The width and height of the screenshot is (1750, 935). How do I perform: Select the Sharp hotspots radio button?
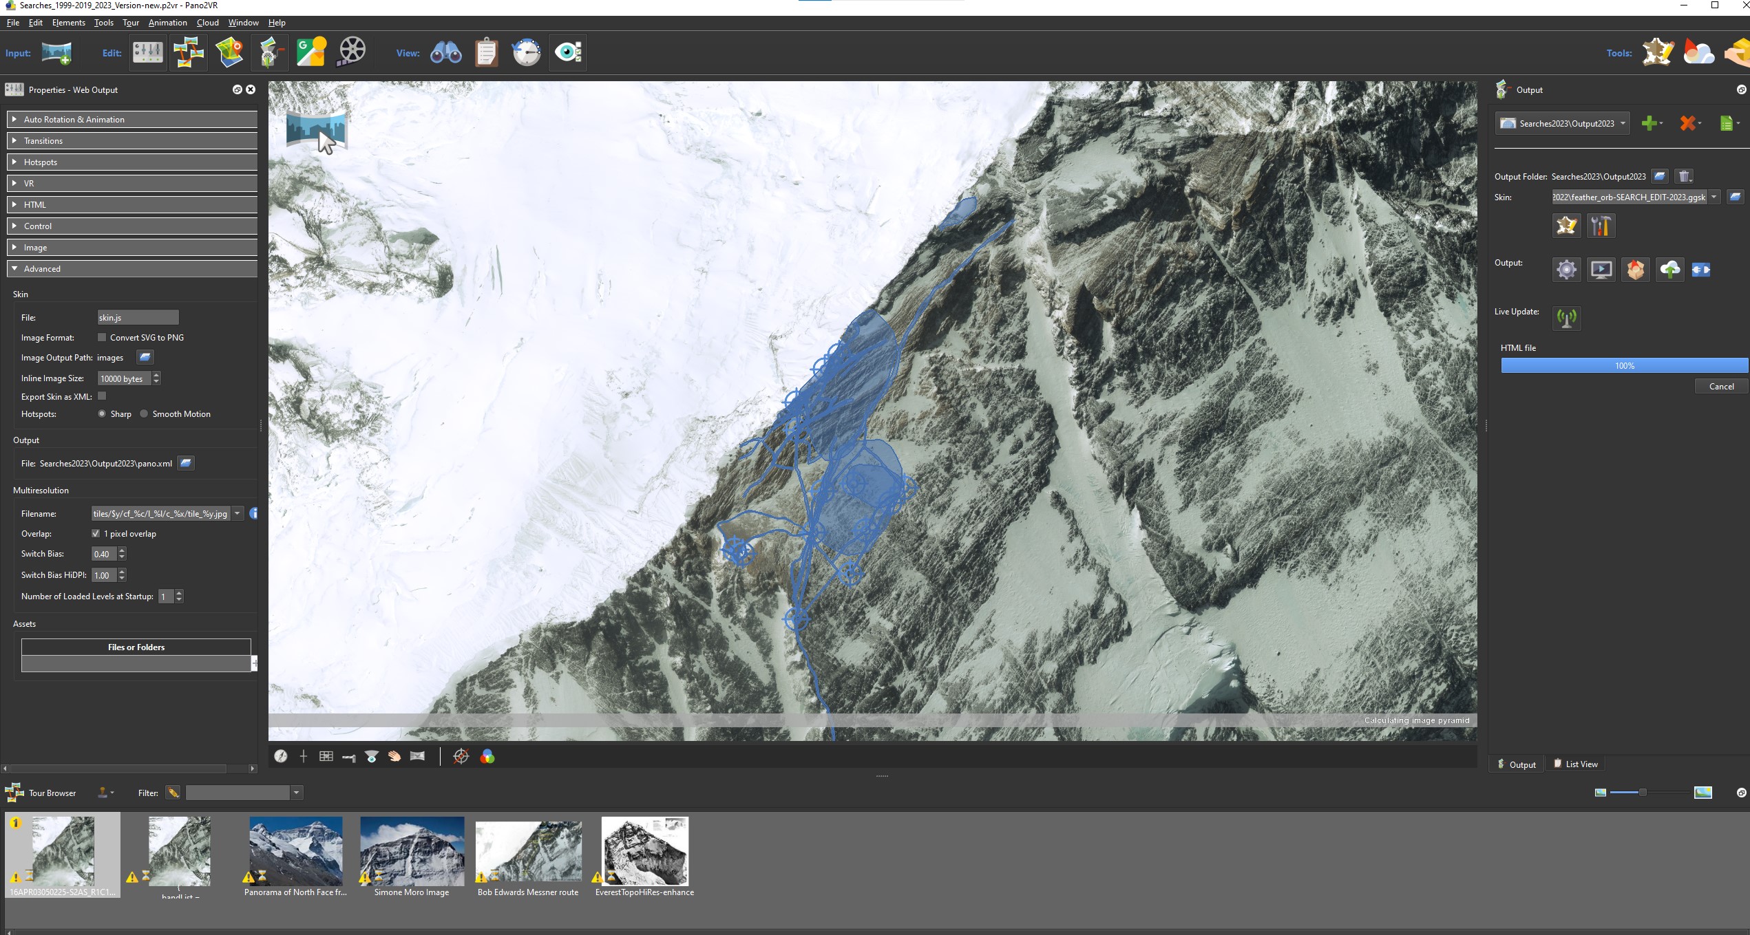pos(102,413)
